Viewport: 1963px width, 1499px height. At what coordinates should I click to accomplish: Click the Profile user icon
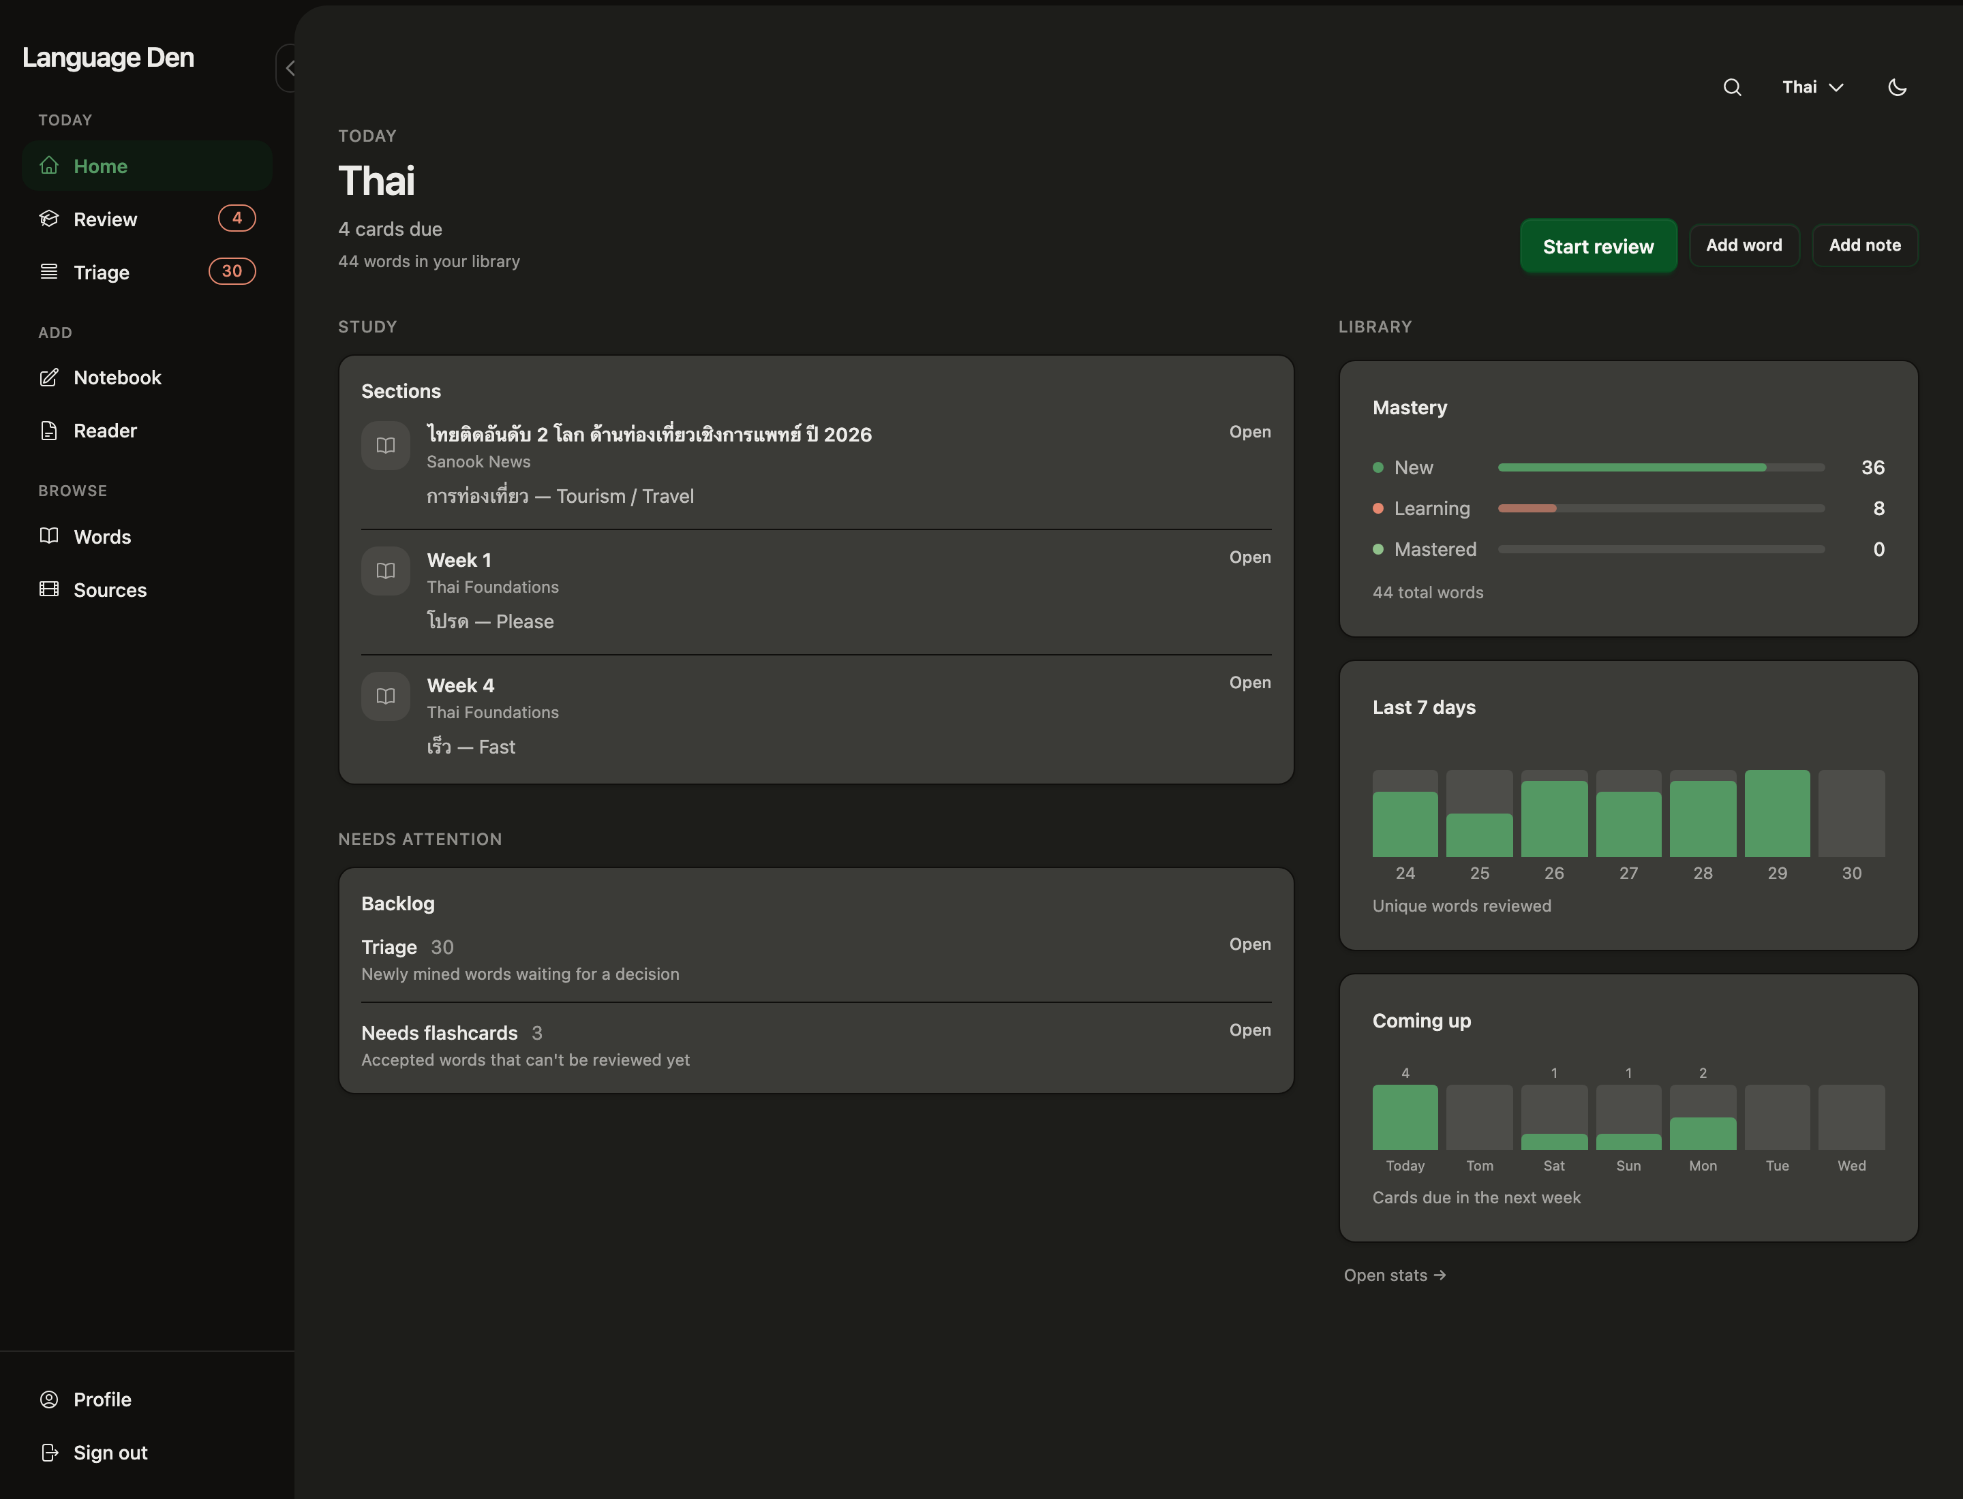[x=49, y=1399]
